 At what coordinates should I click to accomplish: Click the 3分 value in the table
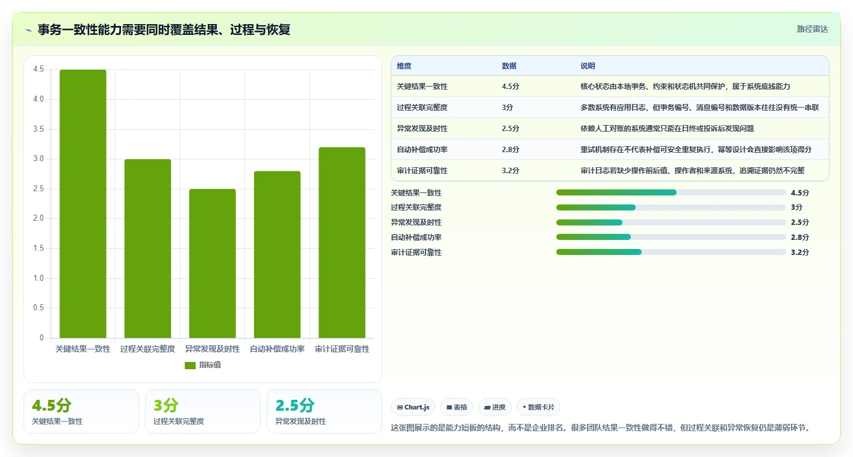point(507,108)
